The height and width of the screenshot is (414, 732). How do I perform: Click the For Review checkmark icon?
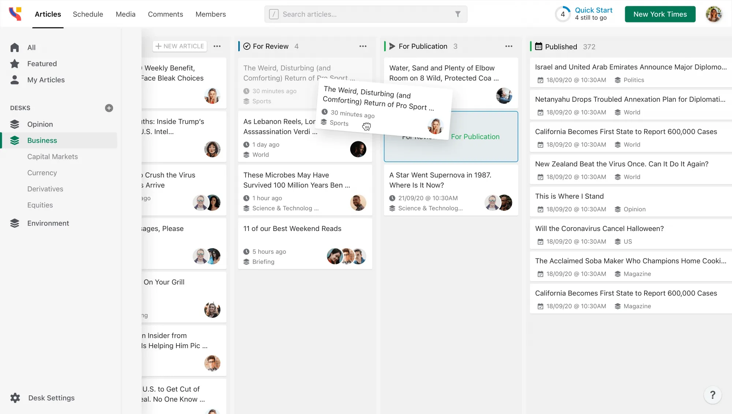(247, 46)
